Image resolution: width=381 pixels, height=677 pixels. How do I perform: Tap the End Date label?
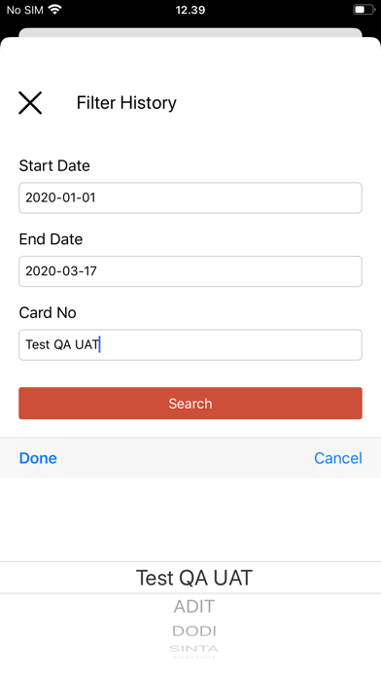51,239
